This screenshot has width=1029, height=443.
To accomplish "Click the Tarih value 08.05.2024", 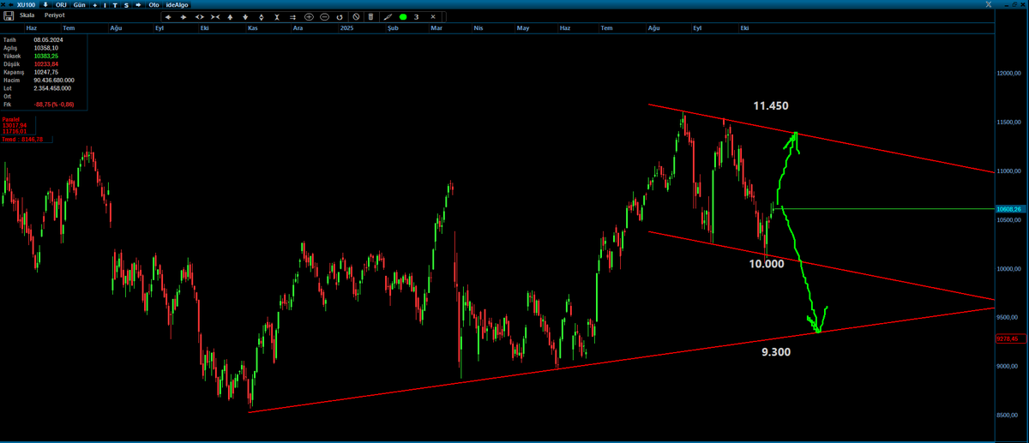I will (49, 40).
